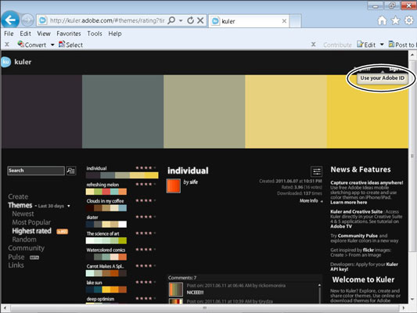Click the search submit icon beside Search box
417x313 pixels.
71,171
